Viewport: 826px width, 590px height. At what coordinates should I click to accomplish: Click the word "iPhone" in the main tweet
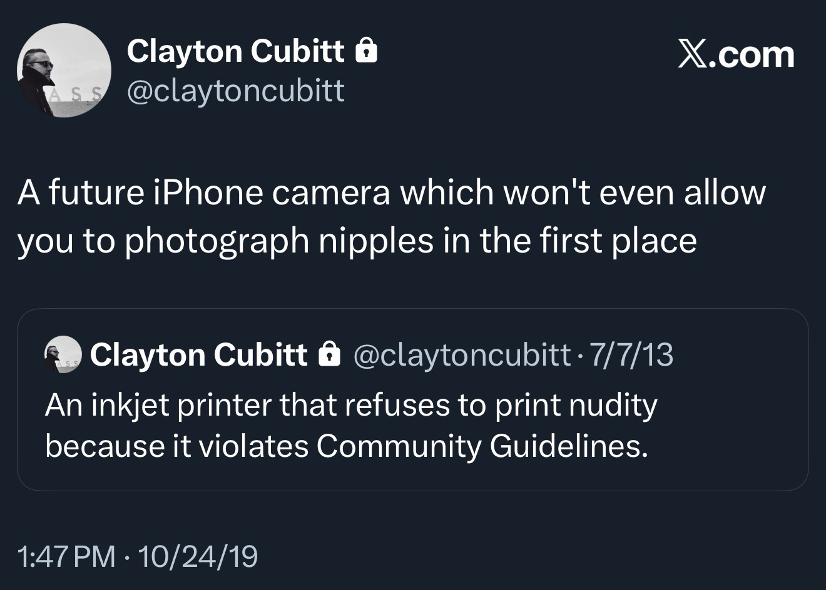click(207, 192)
